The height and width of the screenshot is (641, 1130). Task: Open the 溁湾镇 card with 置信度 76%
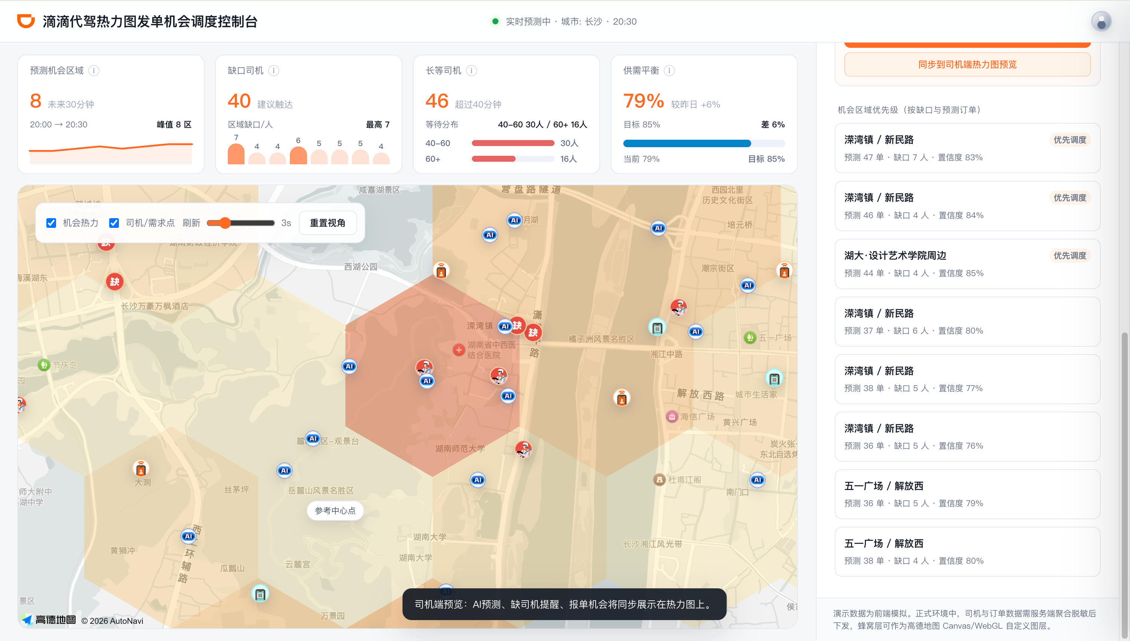(x=967, y=437)
